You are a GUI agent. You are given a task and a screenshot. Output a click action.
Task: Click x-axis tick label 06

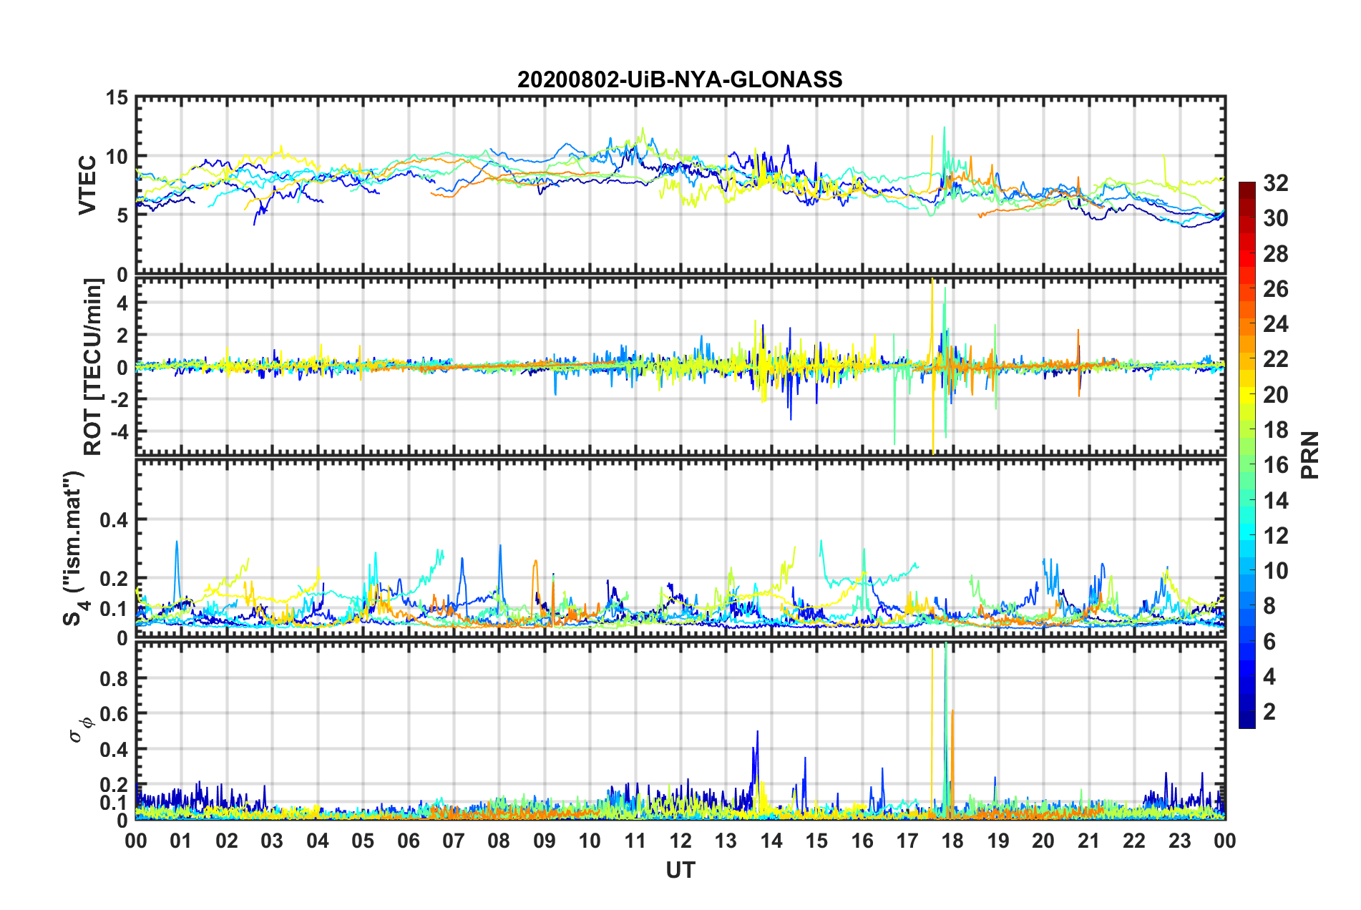click(408, 841)
